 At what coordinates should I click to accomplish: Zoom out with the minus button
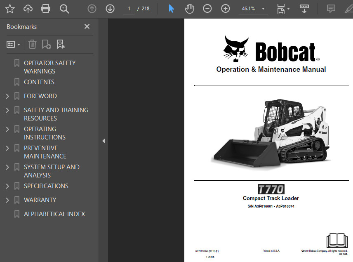tap(207, 9)
